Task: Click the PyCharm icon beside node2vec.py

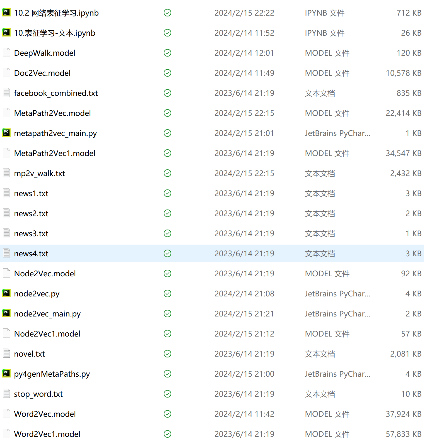Action: (6, 293)
